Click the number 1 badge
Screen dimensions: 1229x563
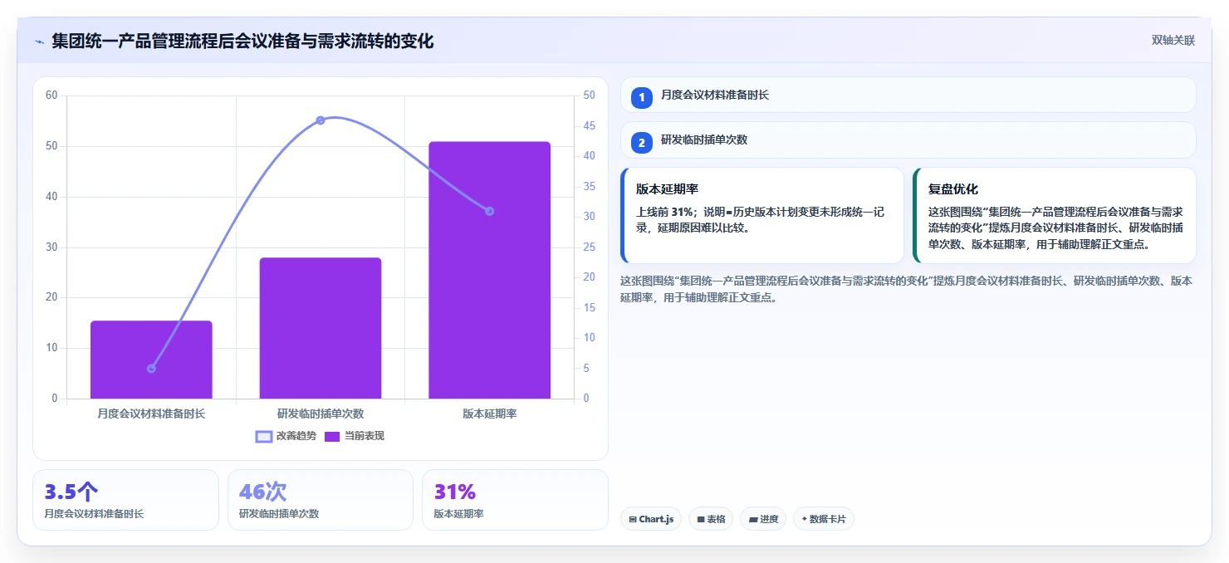[641, 98]
